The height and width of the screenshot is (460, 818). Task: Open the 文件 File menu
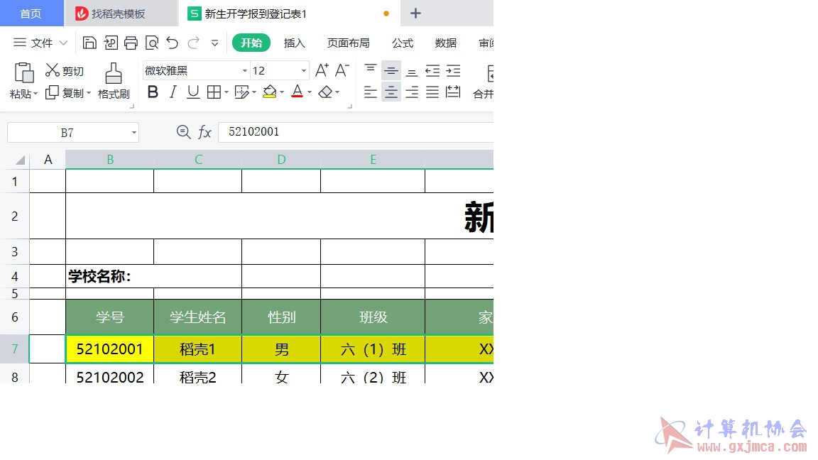(x=40, y=43)
